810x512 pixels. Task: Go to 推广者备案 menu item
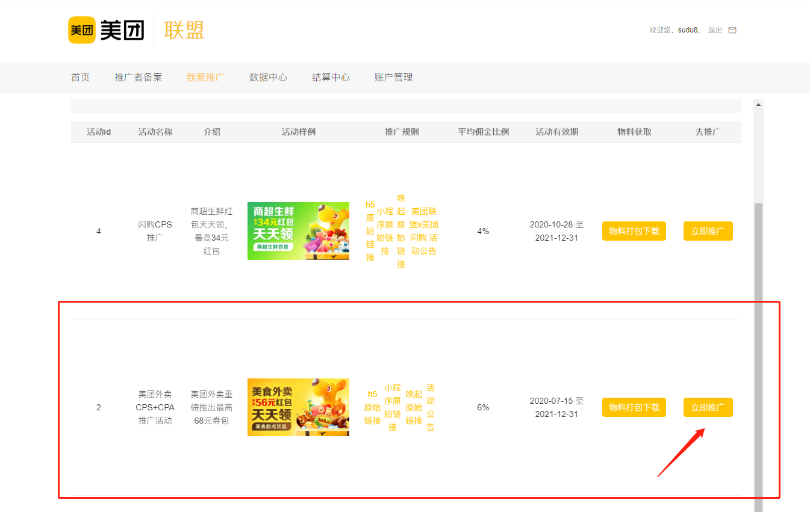click(x=138, y=77)
